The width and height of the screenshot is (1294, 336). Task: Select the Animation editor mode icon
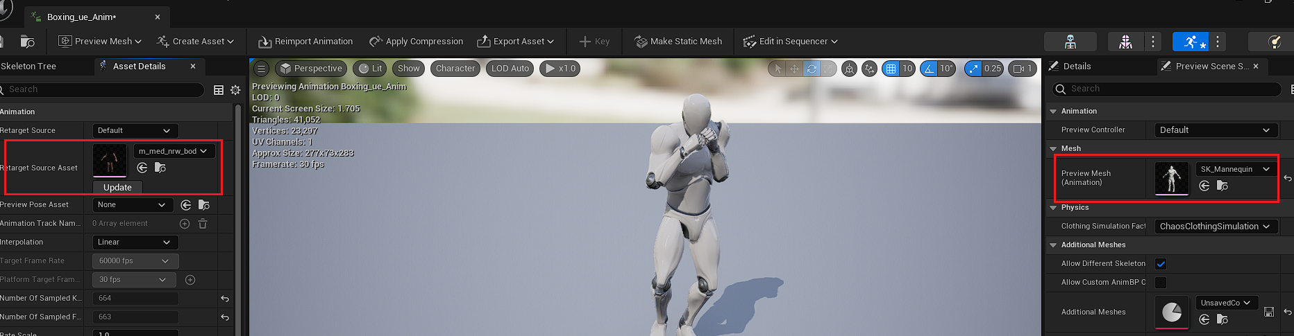click(x=1191, y=42)
